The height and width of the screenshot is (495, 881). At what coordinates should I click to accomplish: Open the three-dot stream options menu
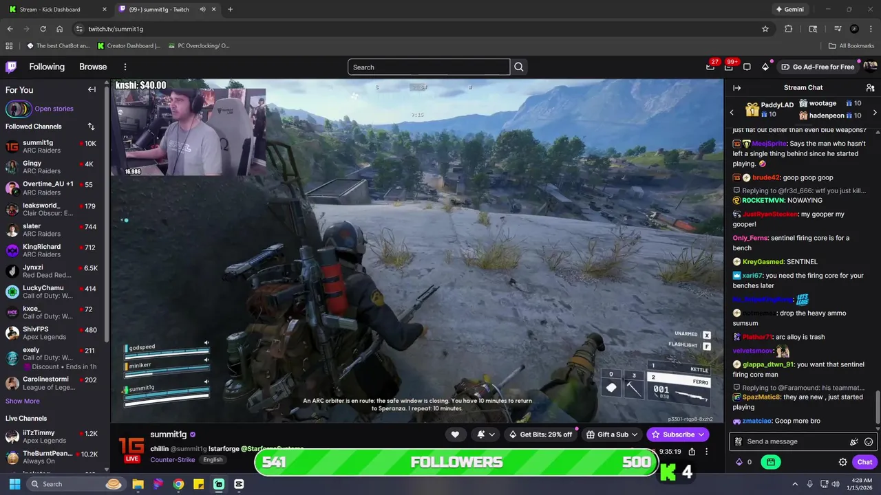coord(706,452)
